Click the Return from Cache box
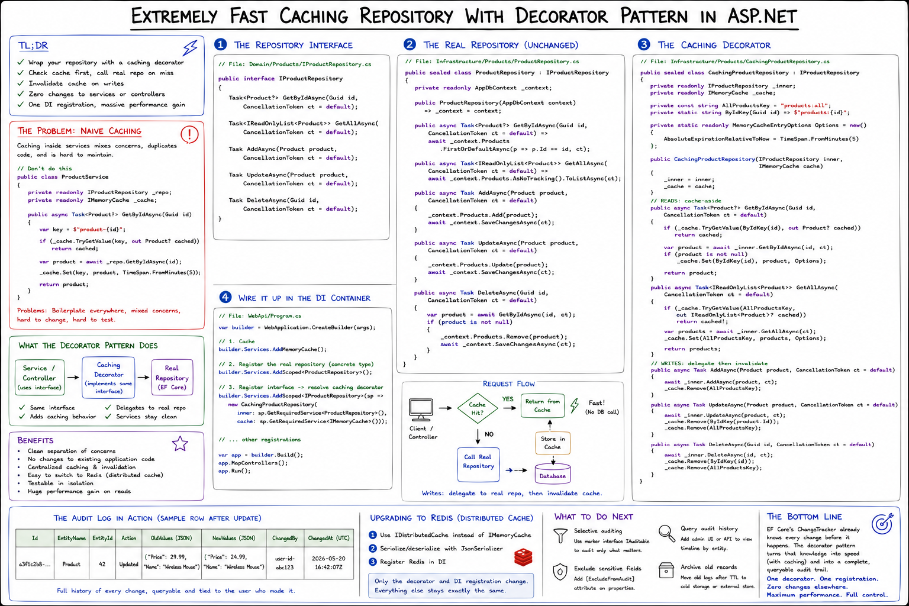The image size is (909, 606). pyautogui.click(x=542, y=406)
